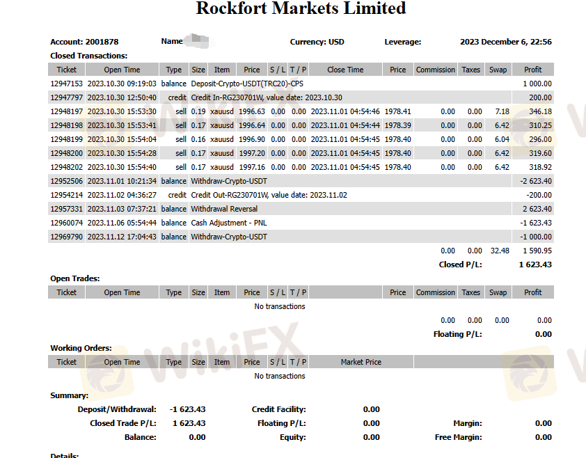
Task: Click the Deposit-Crypto-USDT(TRC20)-CPS entry
Action: [247, 84]
